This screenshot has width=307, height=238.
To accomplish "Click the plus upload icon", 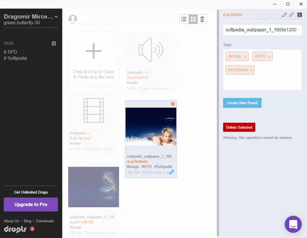I will click(x=94, y=51).
